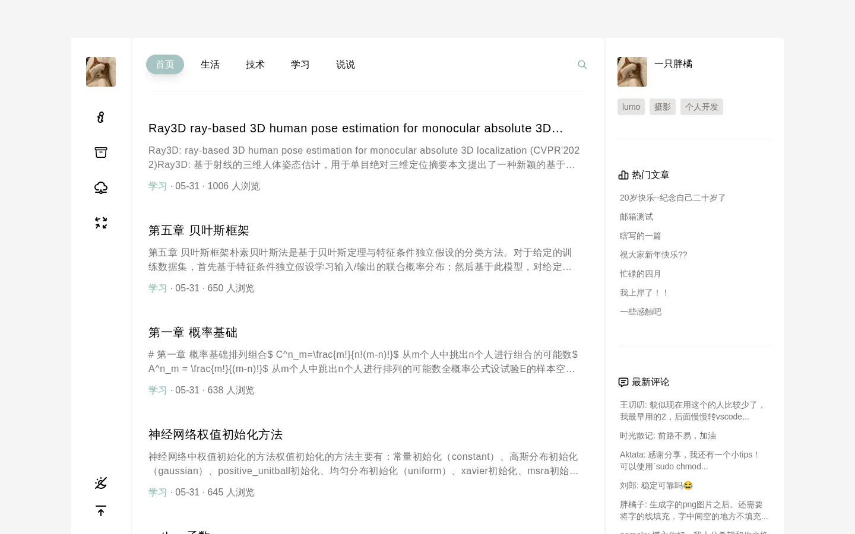Click 学习 category under 神经网络权值初始化方法
The image size is (855, 534).
(158, 492)
